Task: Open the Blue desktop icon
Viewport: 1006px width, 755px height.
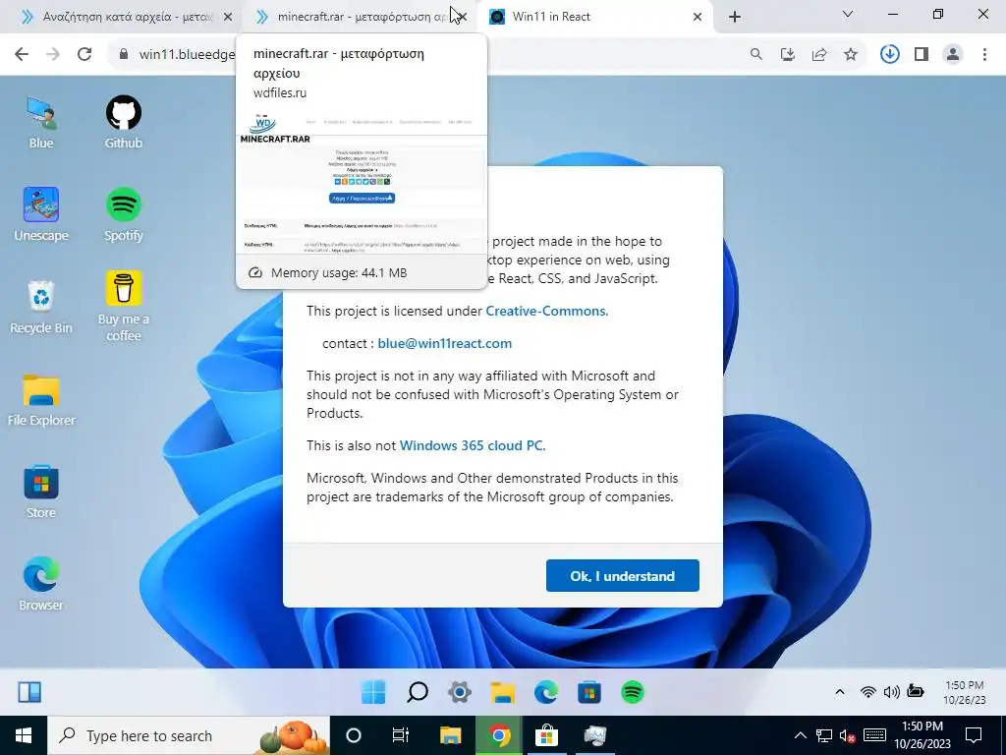Action: tap(41, 122)
